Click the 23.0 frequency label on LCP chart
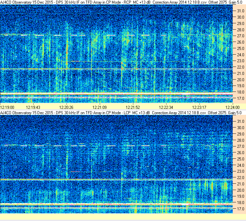This screenshot has width=246, height=221. [x=240, y=171]
